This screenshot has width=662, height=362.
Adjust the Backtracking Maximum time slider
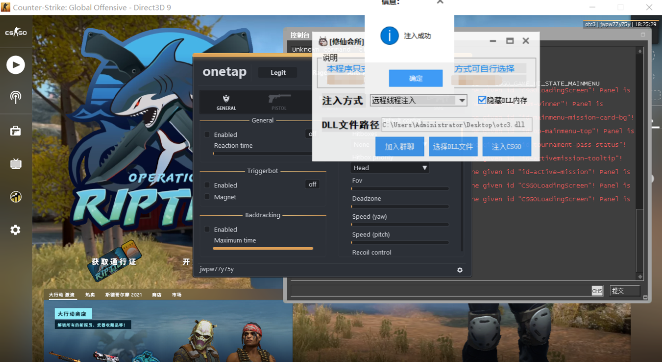pos(263,248)
